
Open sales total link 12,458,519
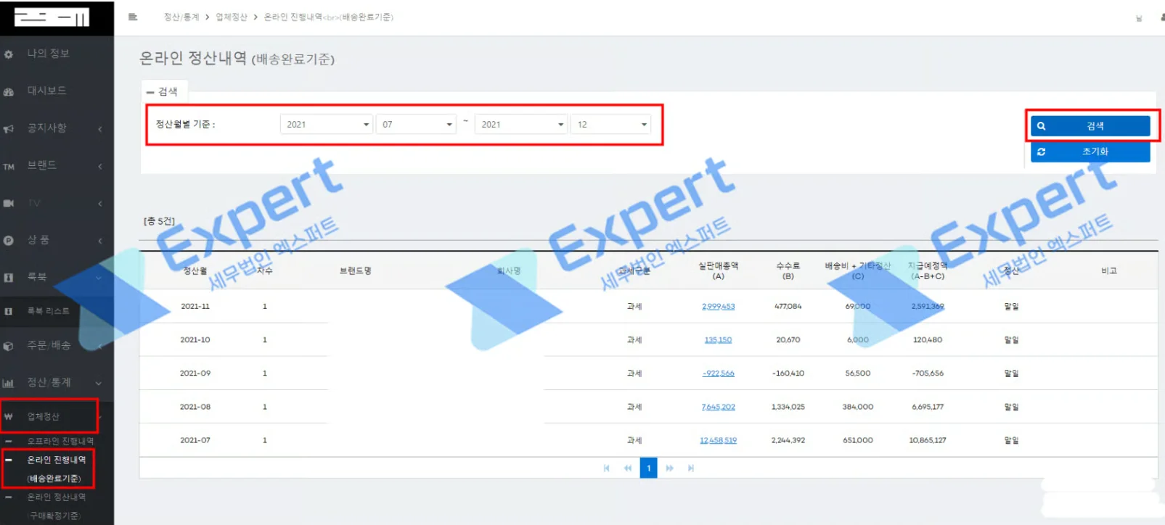pos(718,440)
